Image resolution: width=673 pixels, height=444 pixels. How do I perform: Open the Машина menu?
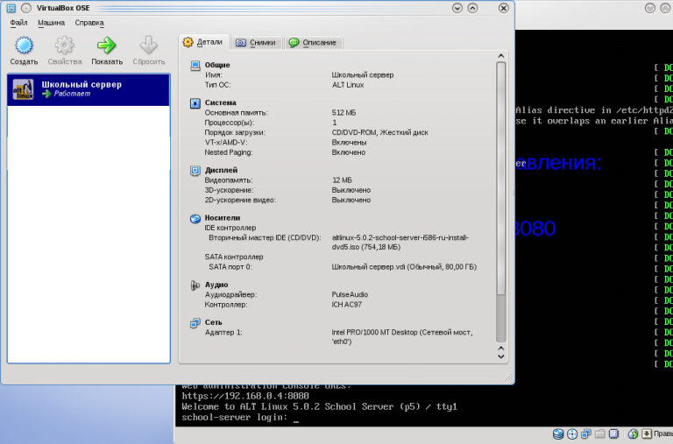[x=51, y=23]
